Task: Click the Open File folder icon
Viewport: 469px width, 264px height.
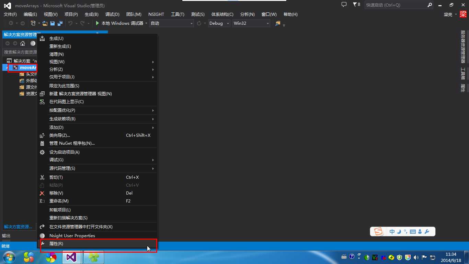Action: pyautogui.click(x=45, y=23)
